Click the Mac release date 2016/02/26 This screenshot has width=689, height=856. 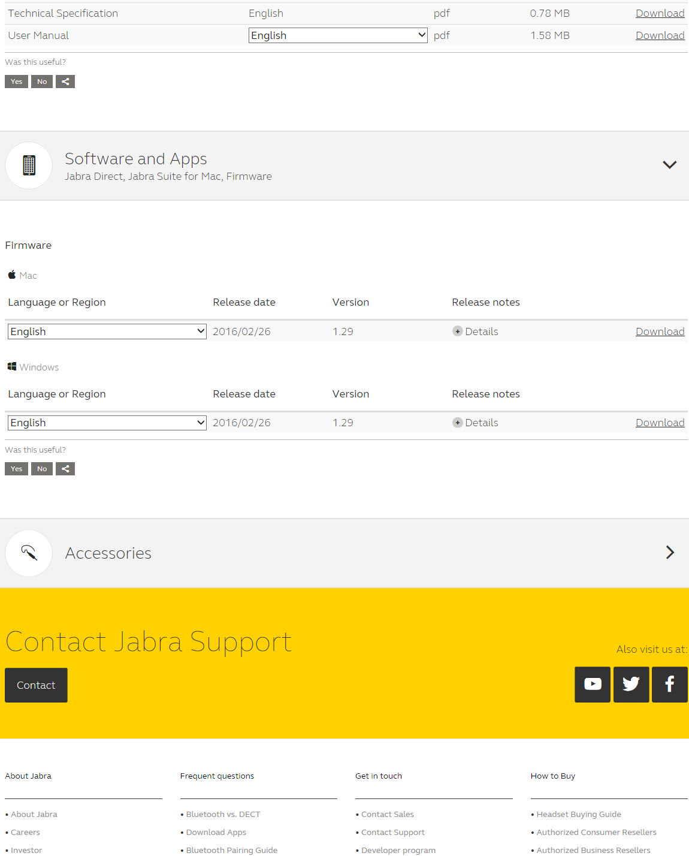point(241,331)
